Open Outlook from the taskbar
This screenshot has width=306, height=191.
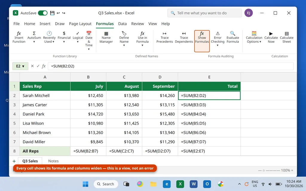tap(207, 184)
